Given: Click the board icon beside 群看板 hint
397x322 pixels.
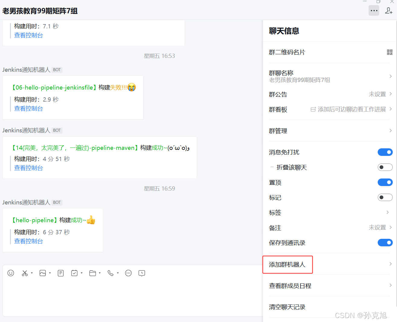Looking at the screenshot, I should coord(313,109).
